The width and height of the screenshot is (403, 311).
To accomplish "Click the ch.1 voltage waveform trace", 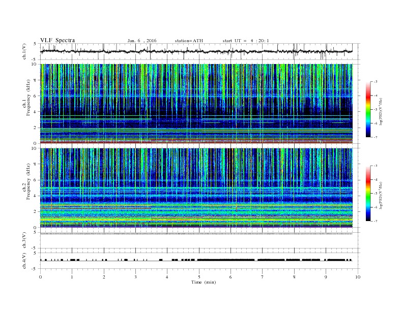I will 196,51.
